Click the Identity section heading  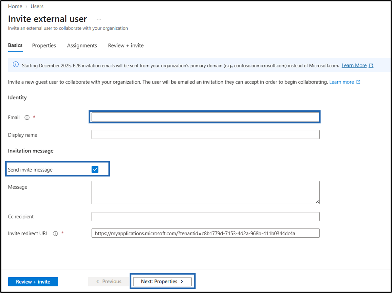coord(17,97)
